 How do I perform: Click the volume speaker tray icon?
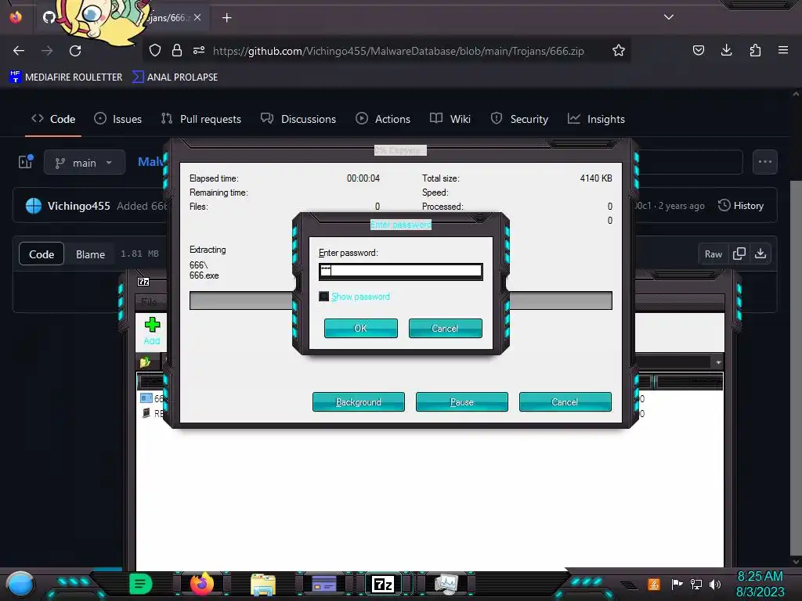[714, 584]
